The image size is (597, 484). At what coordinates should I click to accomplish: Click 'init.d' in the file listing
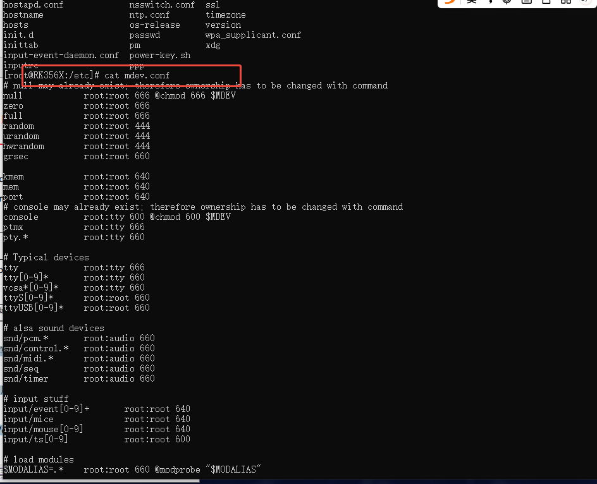(x=18, y=35)
